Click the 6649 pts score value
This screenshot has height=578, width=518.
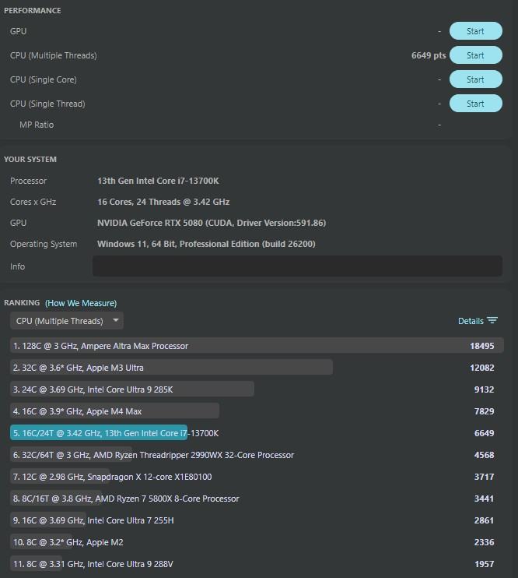click(x=429, y=55)
